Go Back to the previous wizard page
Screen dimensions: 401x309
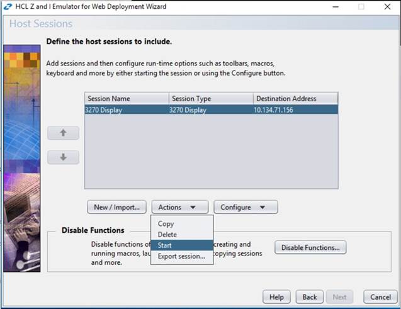pyautogui.click(x=310, y=297)
